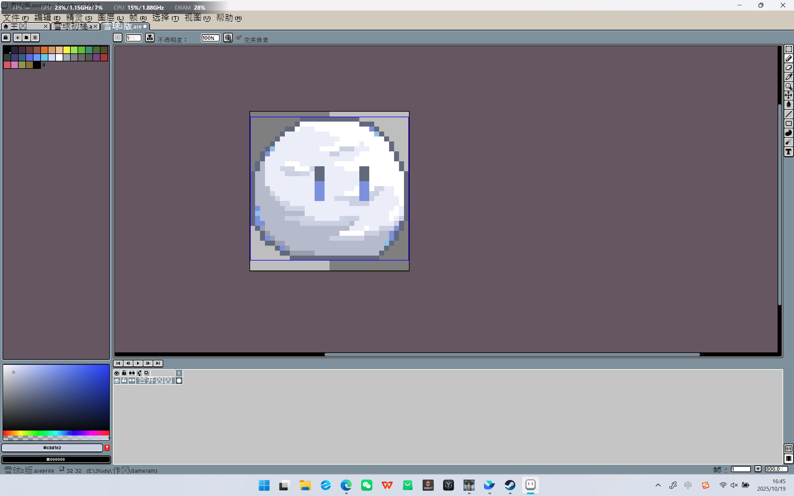
Task: Click the frame number input field
Action: tap(741, 469)
